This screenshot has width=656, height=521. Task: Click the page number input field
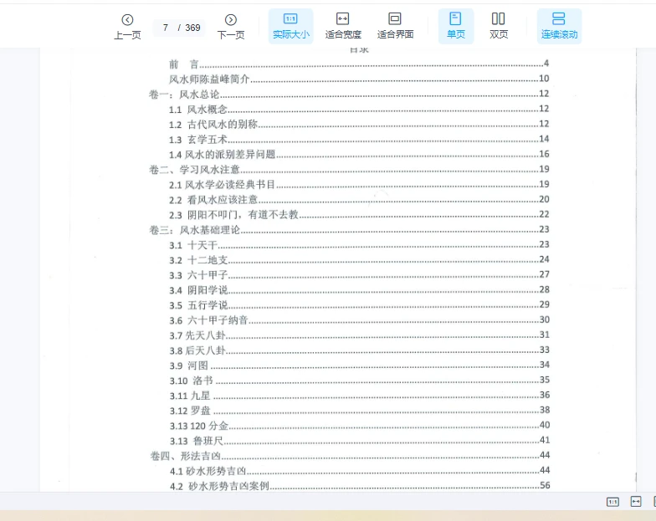(x=167, y=28)
